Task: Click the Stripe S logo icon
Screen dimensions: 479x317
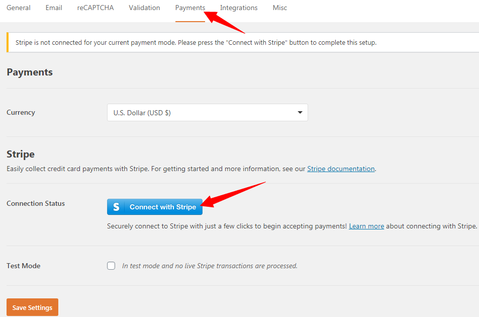Action: click(x=116, y=207)
